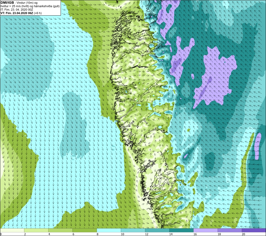Click the 18-20 m/s purple legend swatch
Viewport: 266px width, 236px height.
[230, 230]
